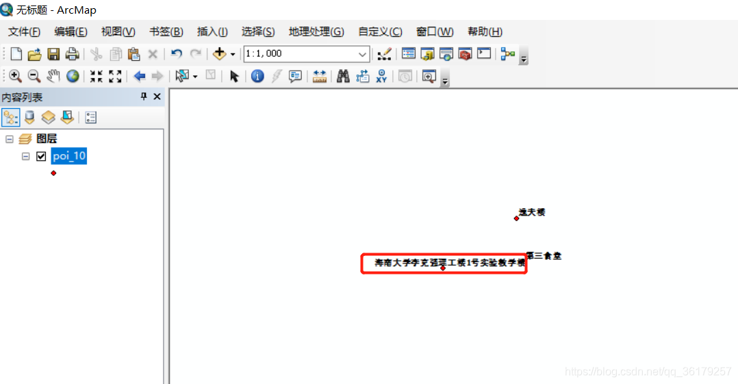The height and width of the screenshot is (384, 738).
Task: List by visibility
Action: [x=48, y=118]
